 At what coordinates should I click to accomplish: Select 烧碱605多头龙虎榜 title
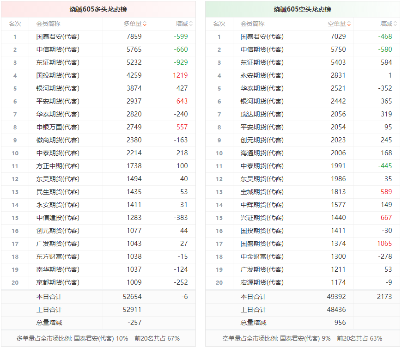click(x=98, y=10)
